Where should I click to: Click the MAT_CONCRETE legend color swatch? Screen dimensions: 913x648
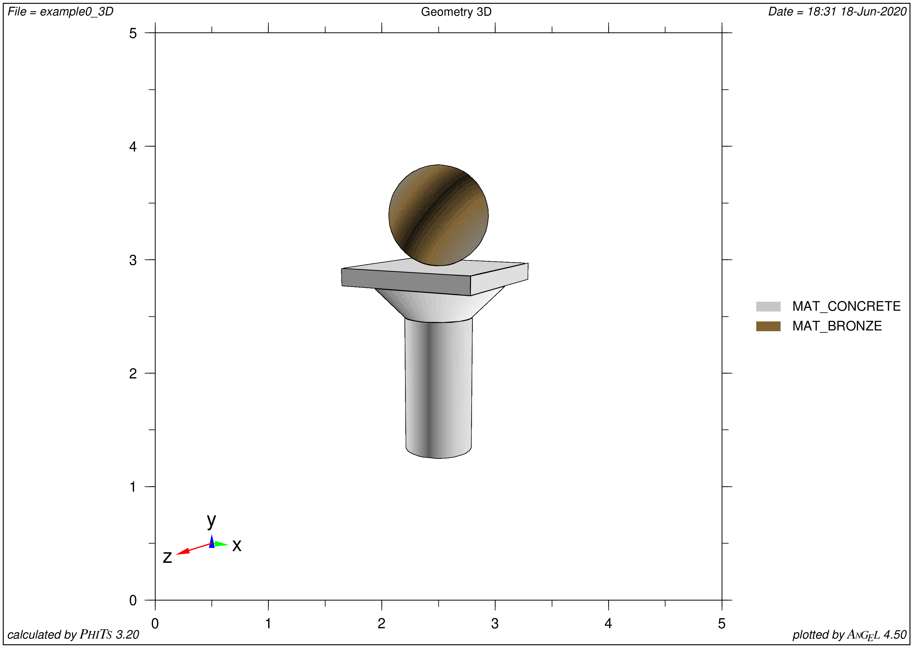pyautogui.click(x=768, y=306)
